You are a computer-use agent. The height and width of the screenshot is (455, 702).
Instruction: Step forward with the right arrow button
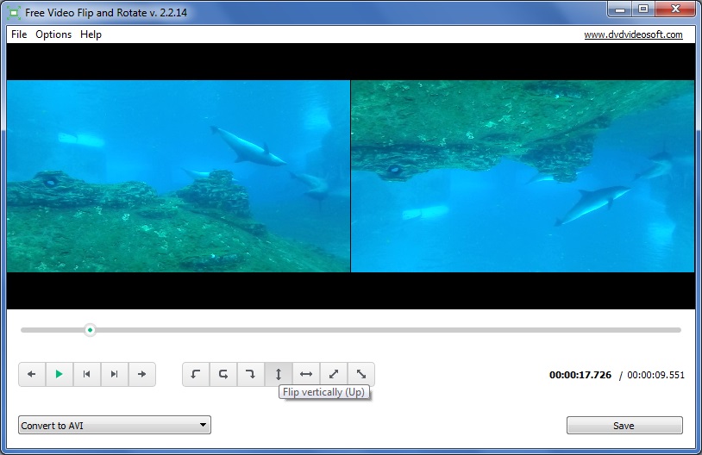[x=142, y=374]
